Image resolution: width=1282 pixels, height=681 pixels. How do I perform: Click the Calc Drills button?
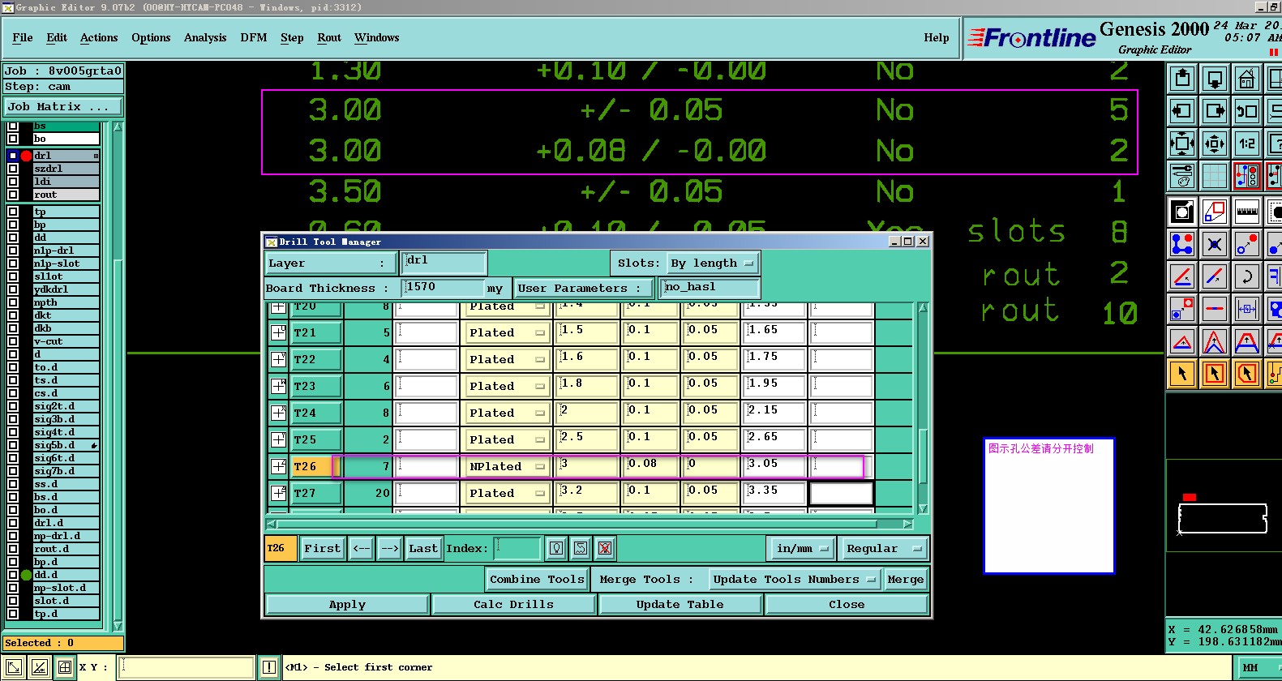514,605
